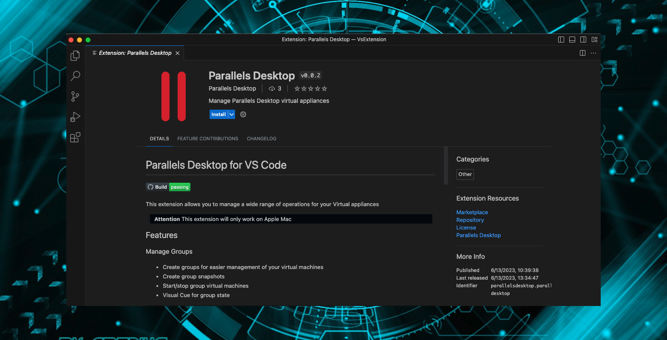Click the Extension Resources heading
Image resolution: width=667 pixels, height=340 pixels.
pyautogui.click(x=488, y=198)
